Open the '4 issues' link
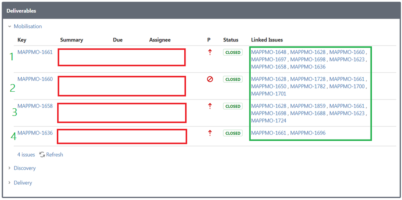The image size is (402, 200). click(x=26, y=155)
